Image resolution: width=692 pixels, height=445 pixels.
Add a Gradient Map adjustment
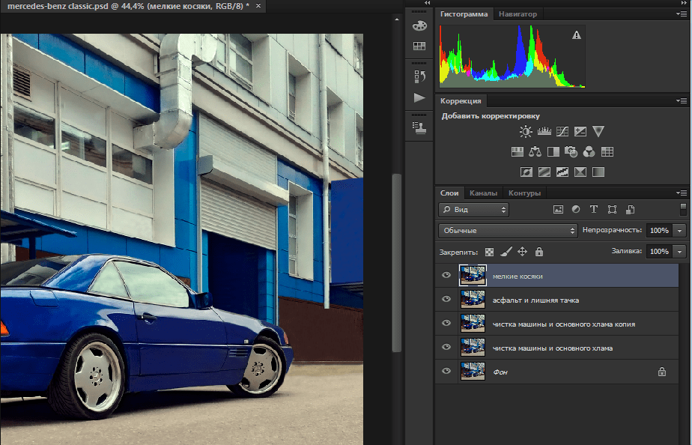click(x=598, y=172)
